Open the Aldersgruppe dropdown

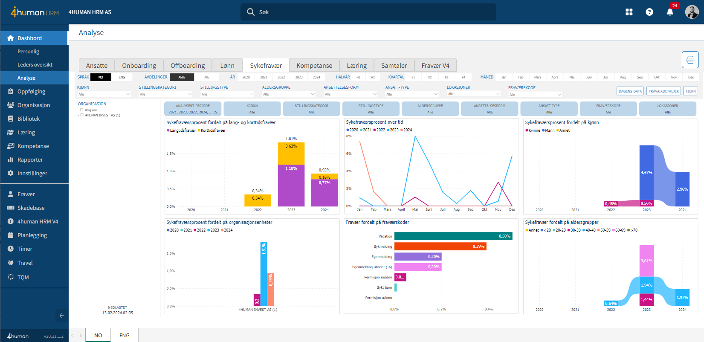(289, 94)
